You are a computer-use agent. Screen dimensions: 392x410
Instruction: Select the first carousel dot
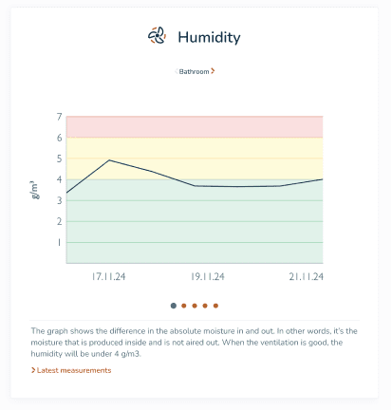click(174, 306)
